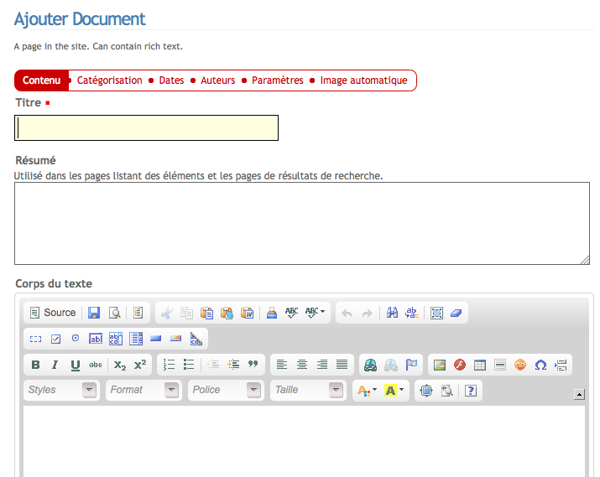The image size is (600, 477).
Task: Open the Paramètres tab
Action: [x=278, y=80]
